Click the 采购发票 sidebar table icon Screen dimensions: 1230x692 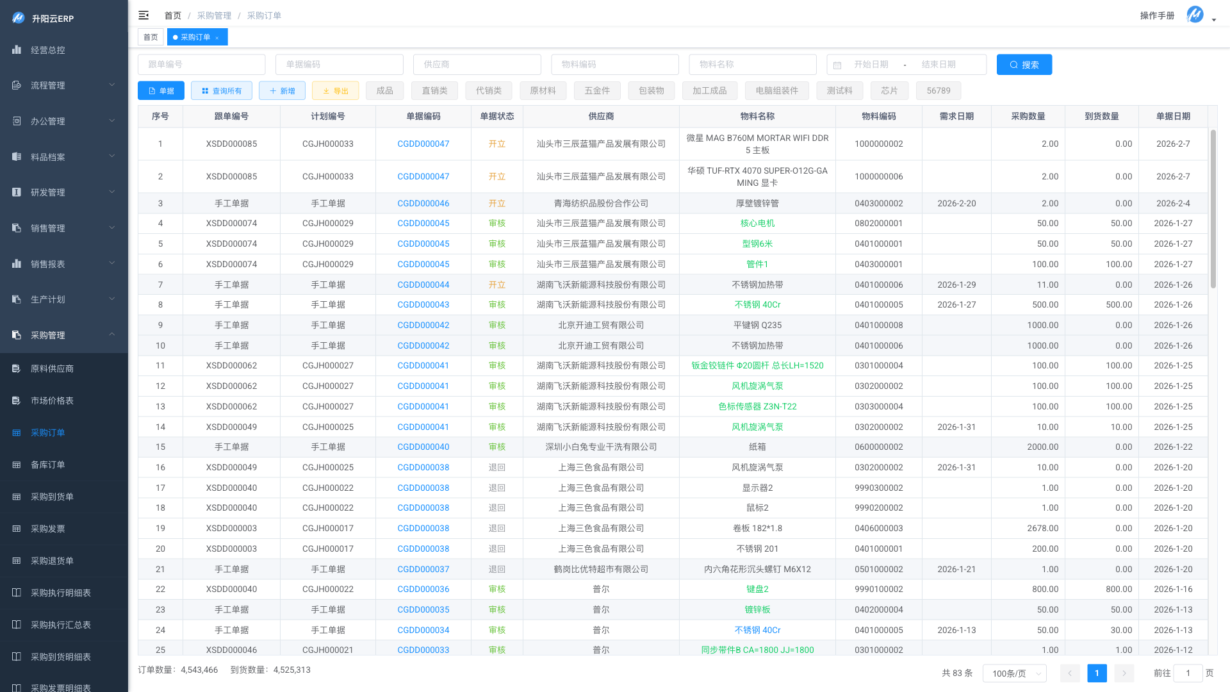point(17,529)
